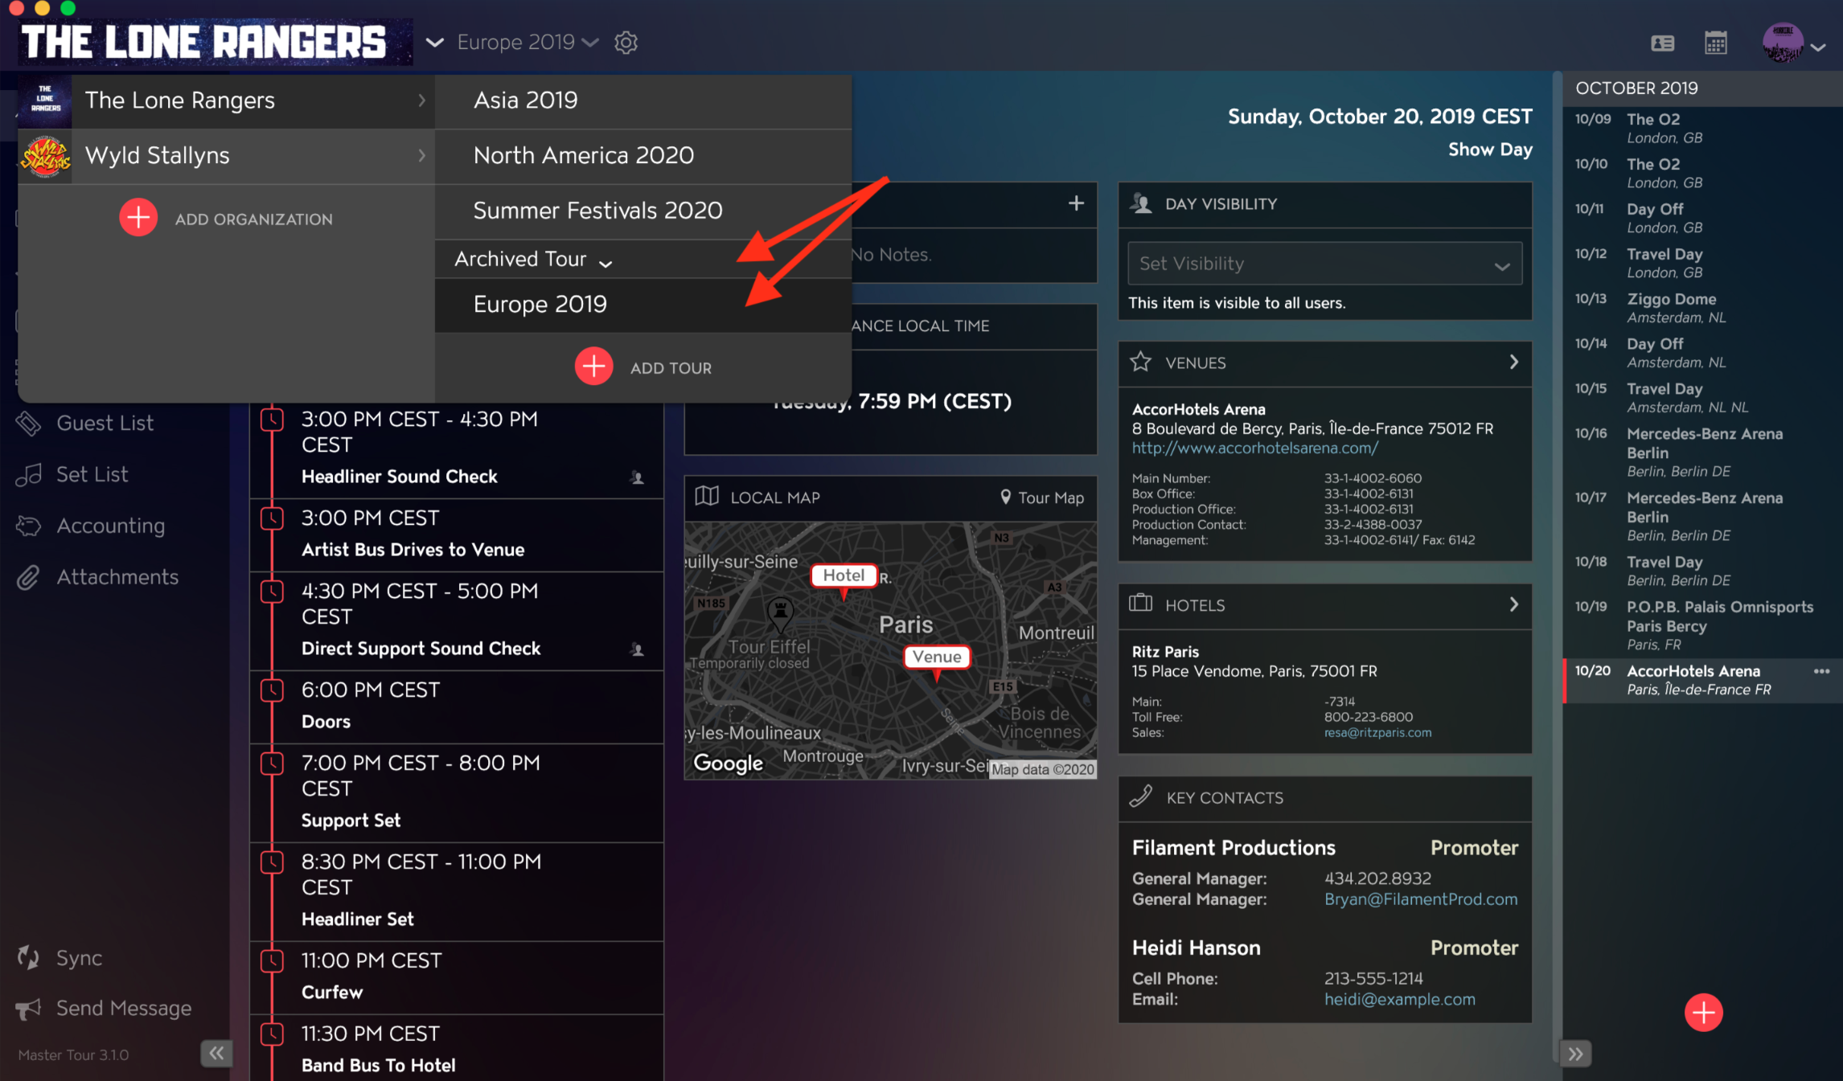Click the Send Message megaphone icon

pos(28,1009)
